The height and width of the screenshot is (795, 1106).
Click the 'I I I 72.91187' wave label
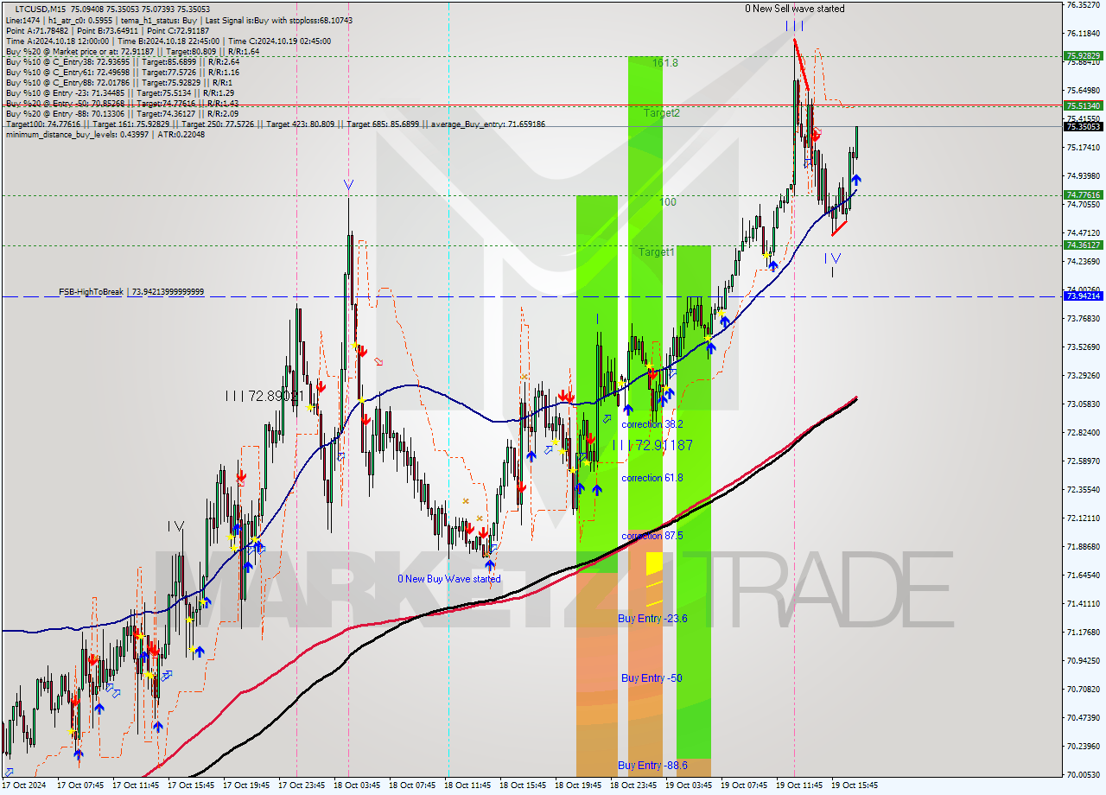coord(652,445)
